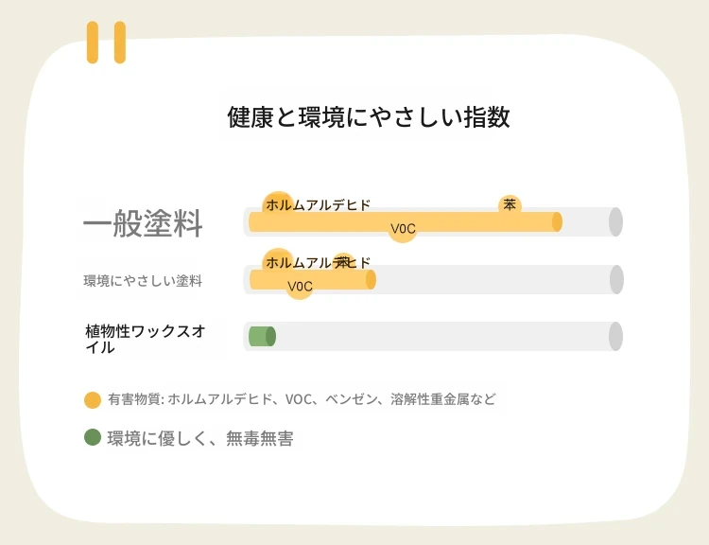Click the VOC bubble under 一般塗料 bar
This screenshot has height=545, width=709.
(x=403, y=229)
